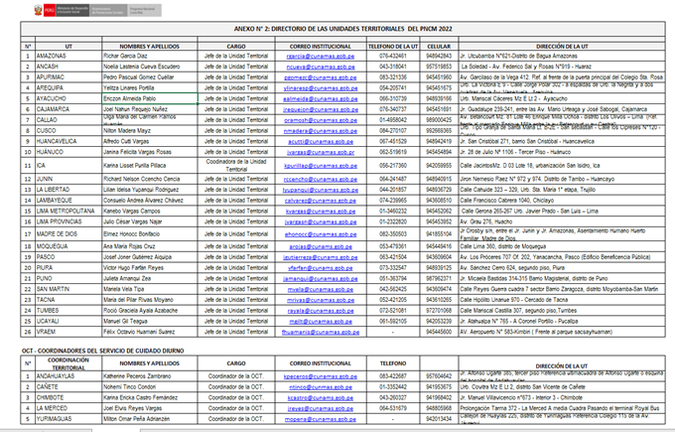Click the 'COORDINACIÓN TERRITORIAL' header cell
Image resolution: width=675 pixels, height=432 pixels.
coord(68,363)
